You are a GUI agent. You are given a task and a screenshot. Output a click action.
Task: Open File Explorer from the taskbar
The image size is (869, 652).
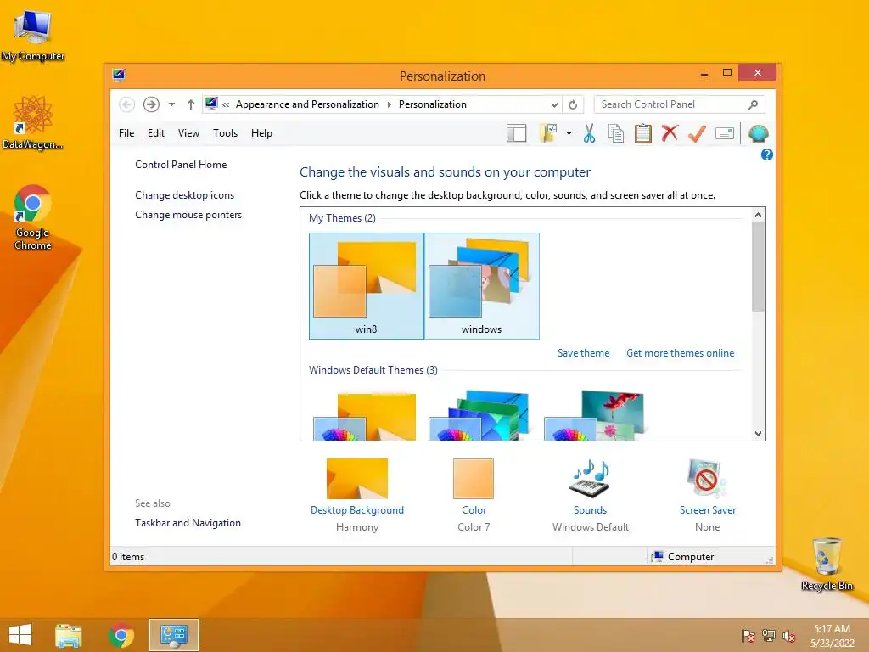68,635
